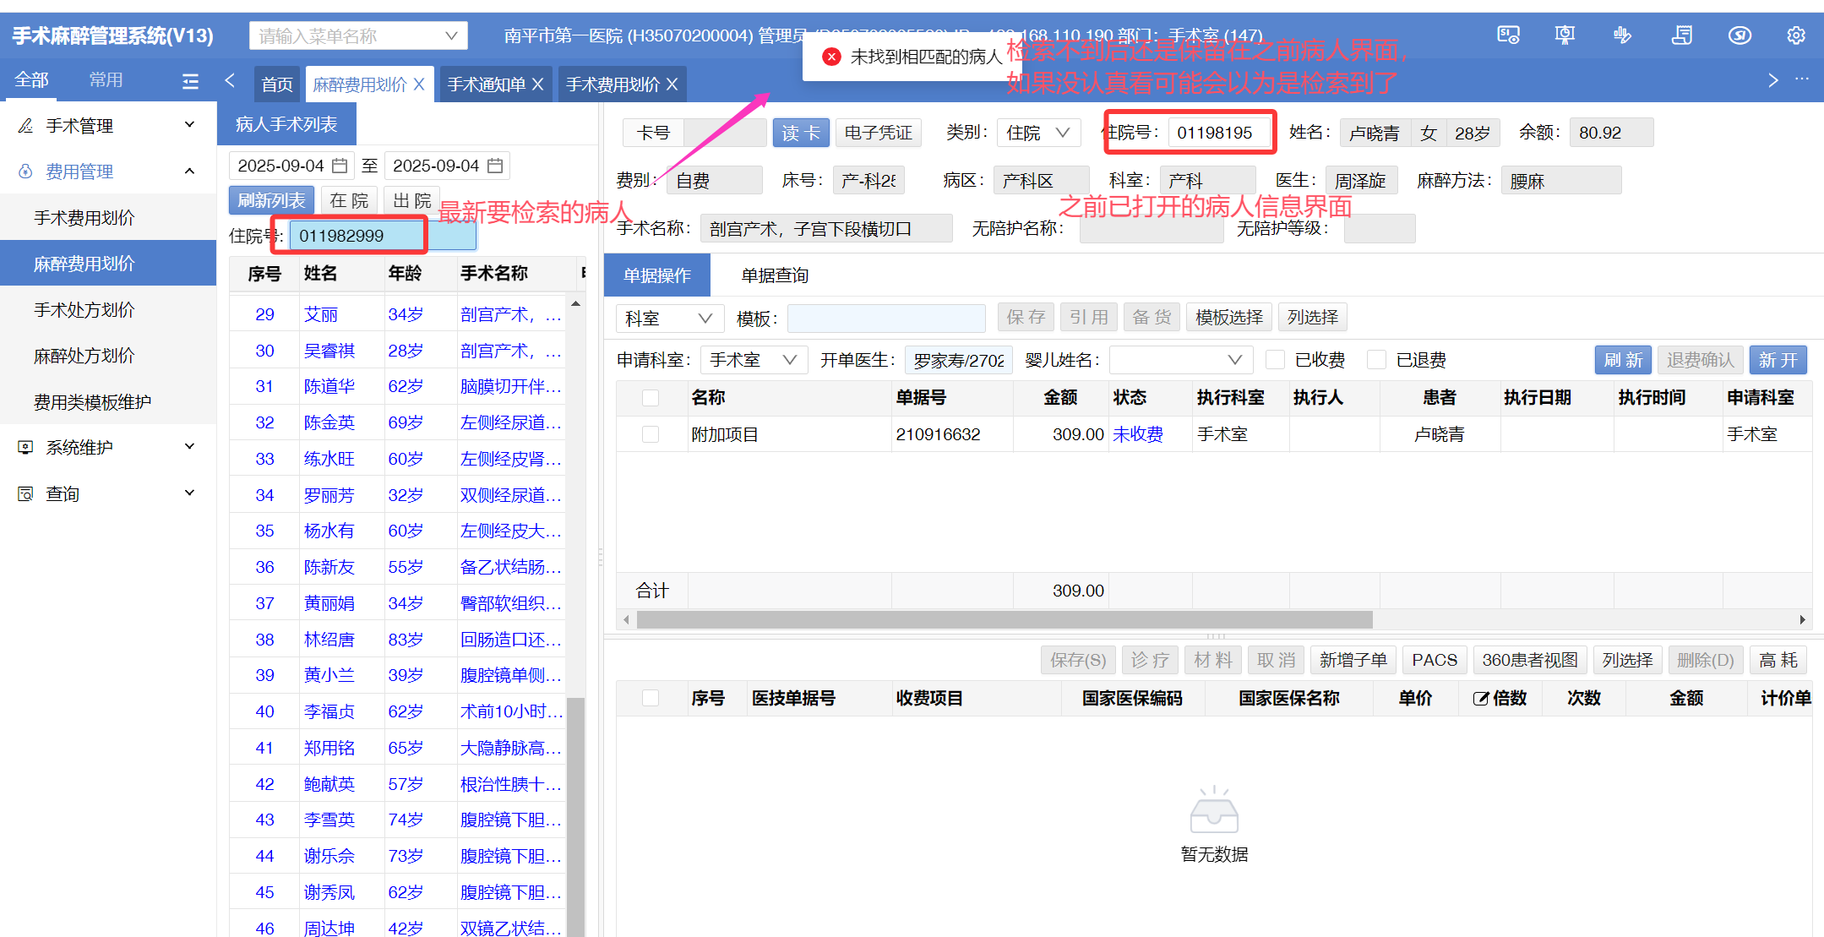The image size is (1824, 937).
Task: Click the SI monitor eye icon in header
Action: [1508, 35]
